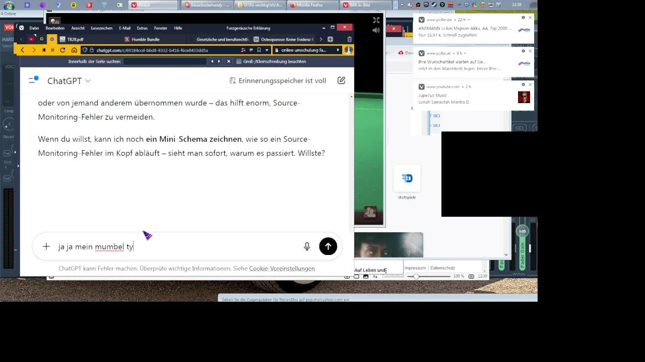Screen dimensions: 645x362
Task: Open the closed tabs trash can
Action: pos(349,39)
